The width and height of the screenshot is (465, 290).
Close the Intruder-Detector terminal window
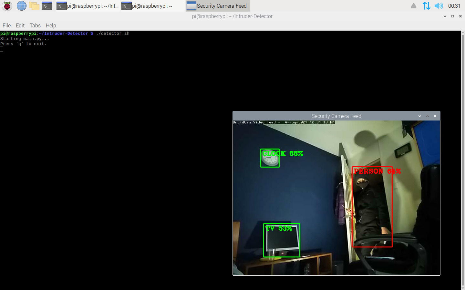coord(460,16)
